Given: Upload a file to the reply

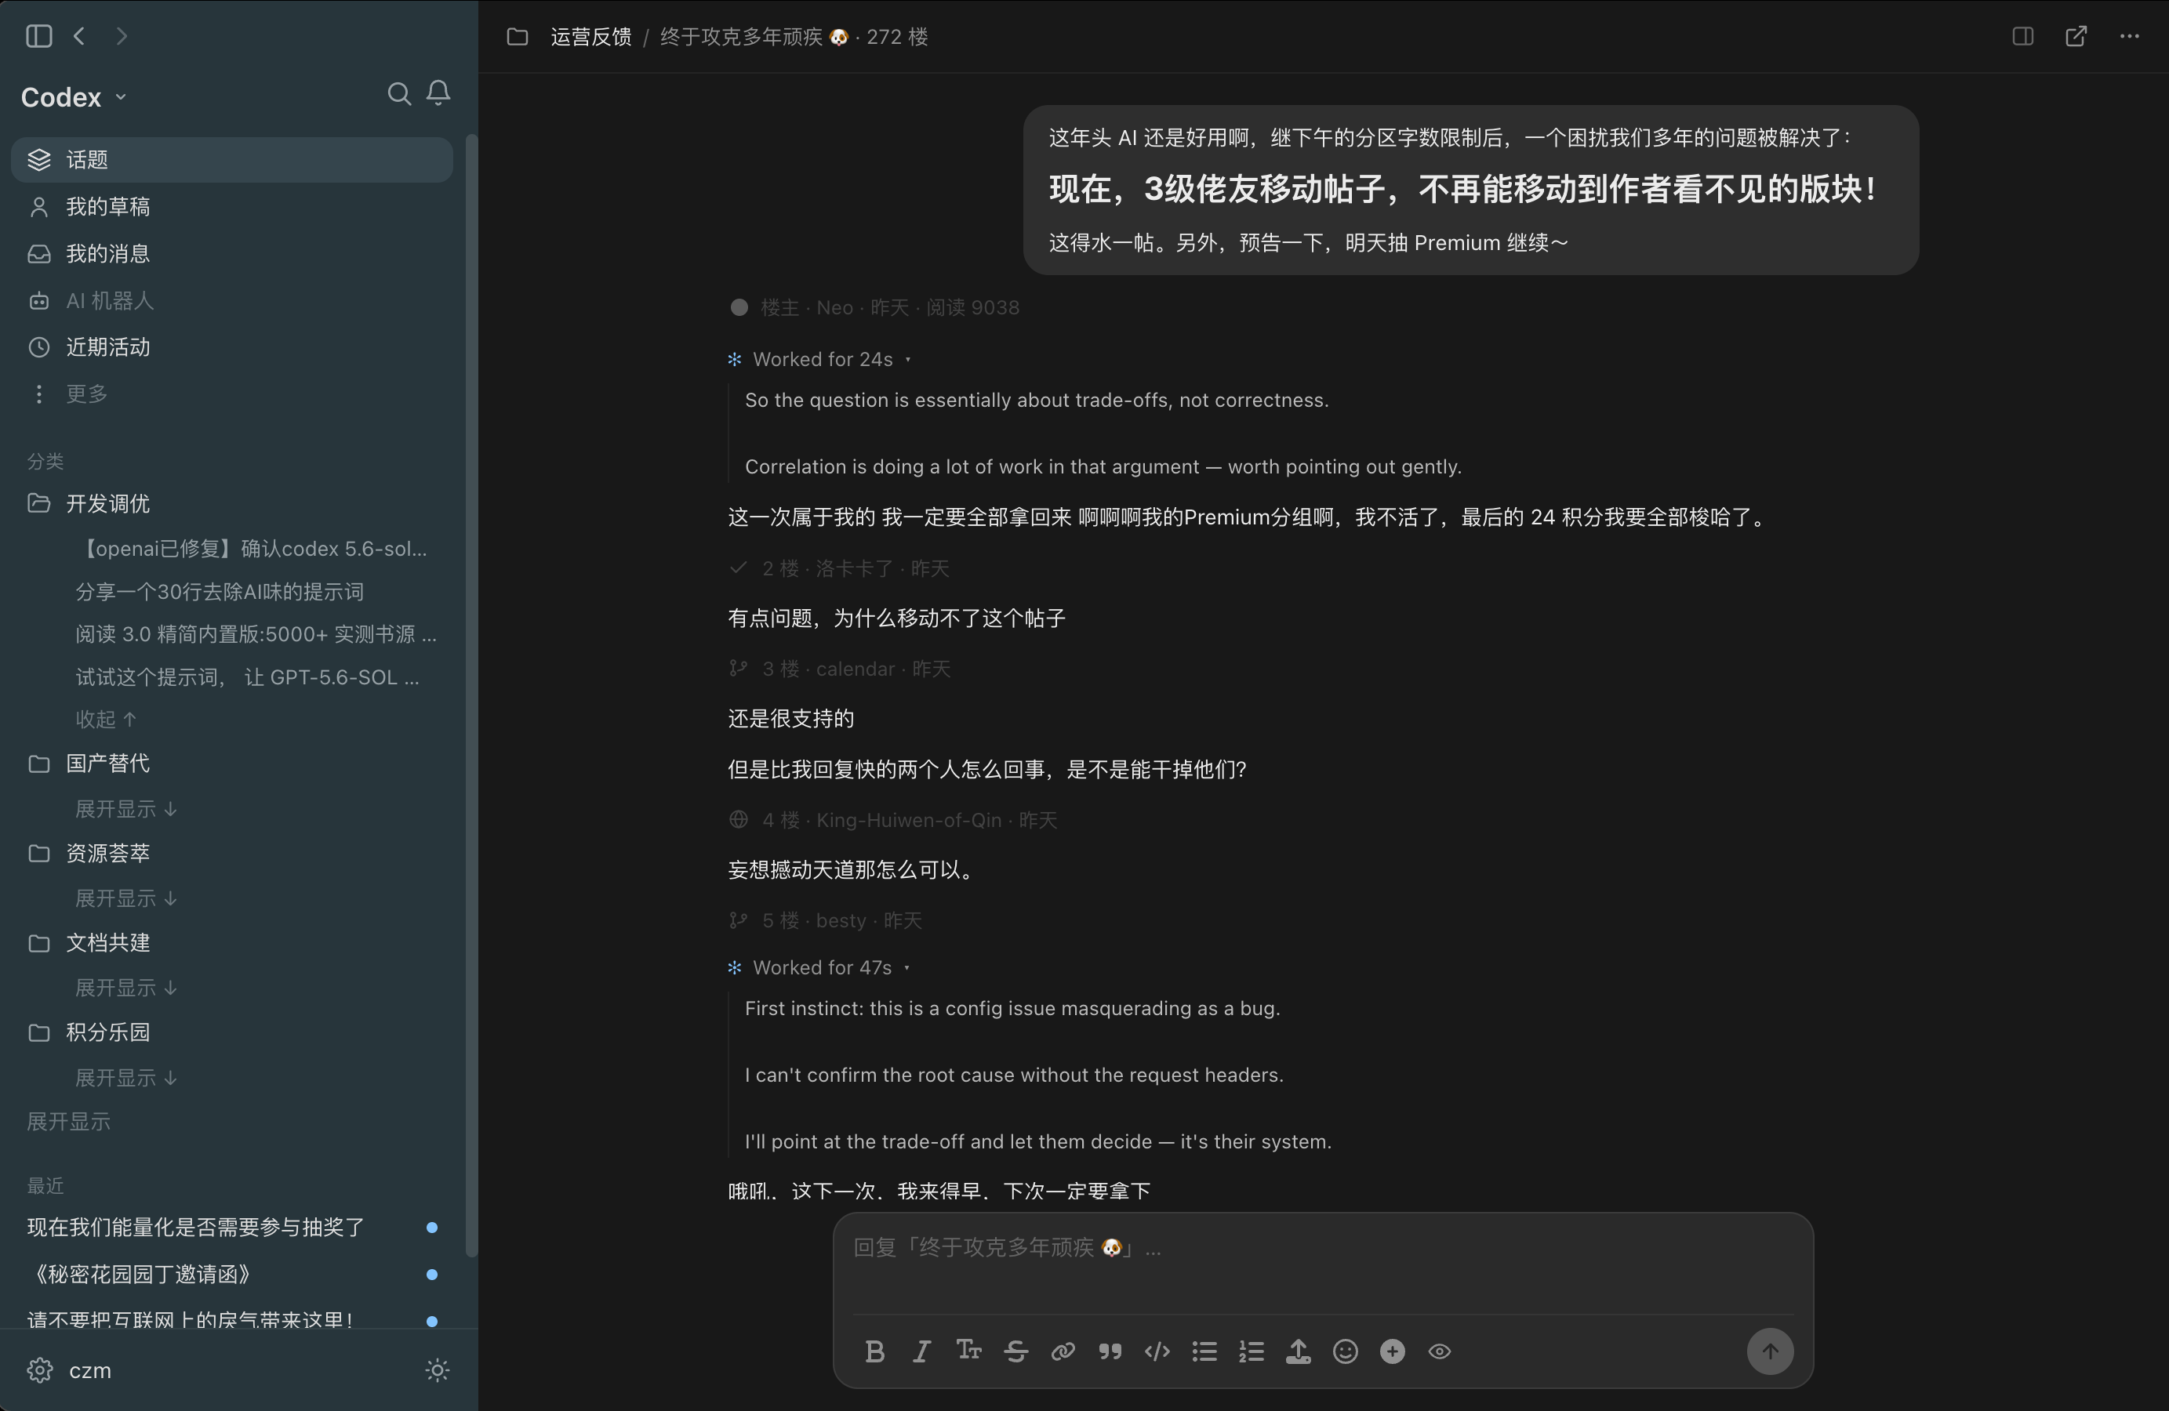Looking at the screenshot, I should [1298, 1351].
